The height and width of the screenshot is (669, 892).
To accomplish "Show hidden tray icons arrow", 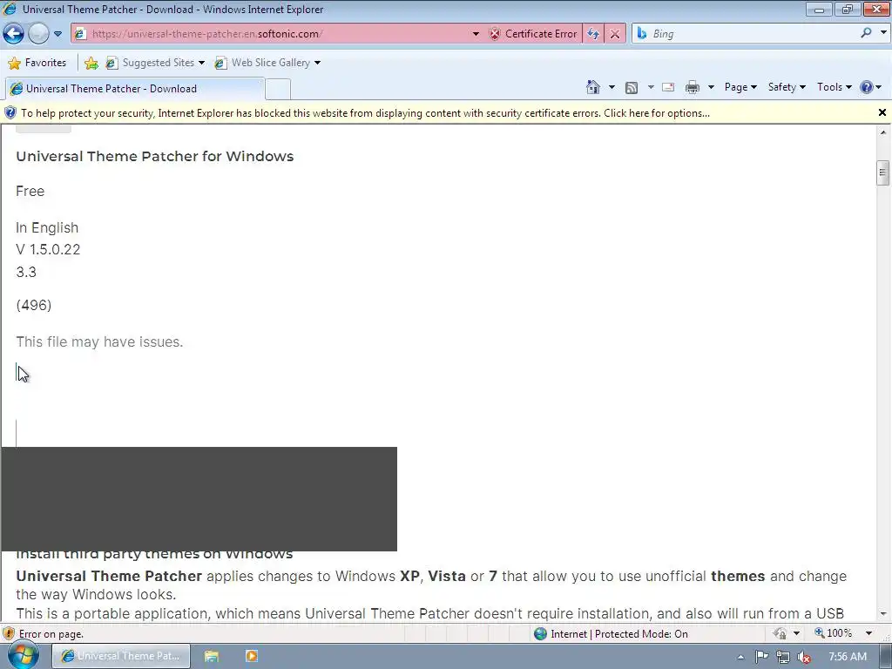I will tap(740, 657).
